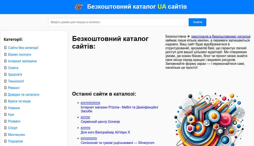Screen dimensions: 254x146
Task: Click the colorful abstract illustration image
Action: click(x=210, y=119)
